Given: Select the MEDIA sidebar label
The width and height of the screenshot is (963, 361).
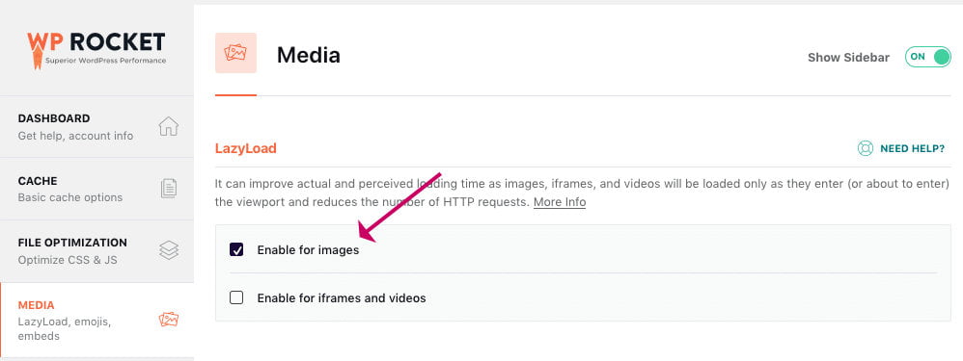Looking at the screenshot, I should coord(37,305).
